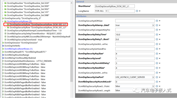The image size is (177, 98).
Task: Select DcmRbDspEcuResetRows [1] tree link
Action: [x=18, y=49]
